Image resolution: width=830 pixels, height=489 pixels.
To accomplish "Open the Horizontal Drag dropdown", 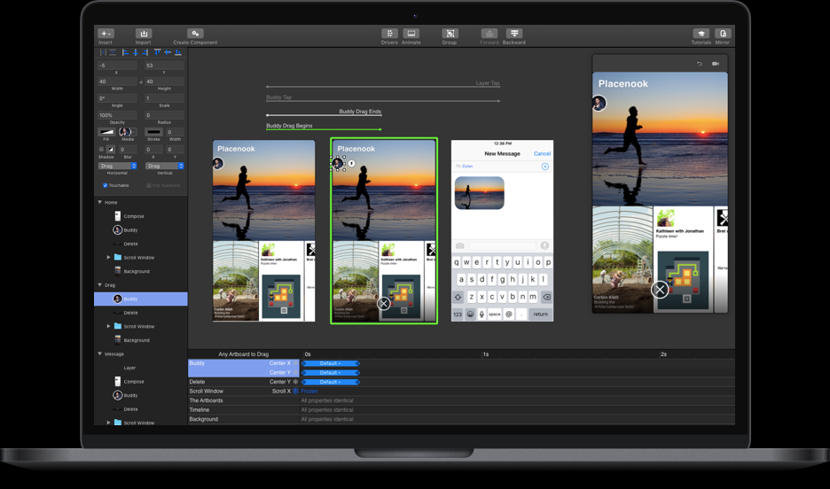I will (118, 166).
